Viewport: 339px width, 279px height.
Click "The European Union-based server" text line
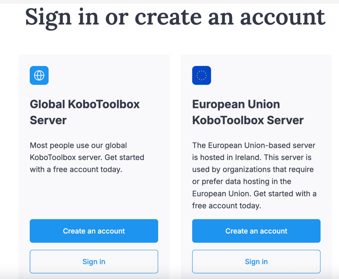[x=254, y=145]
